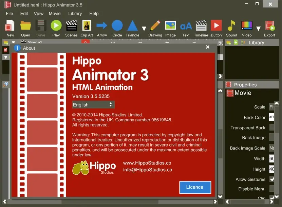Screen dimensions: 282x207
Task: Expand more media dropdown after Video
Action: [259, 29]
